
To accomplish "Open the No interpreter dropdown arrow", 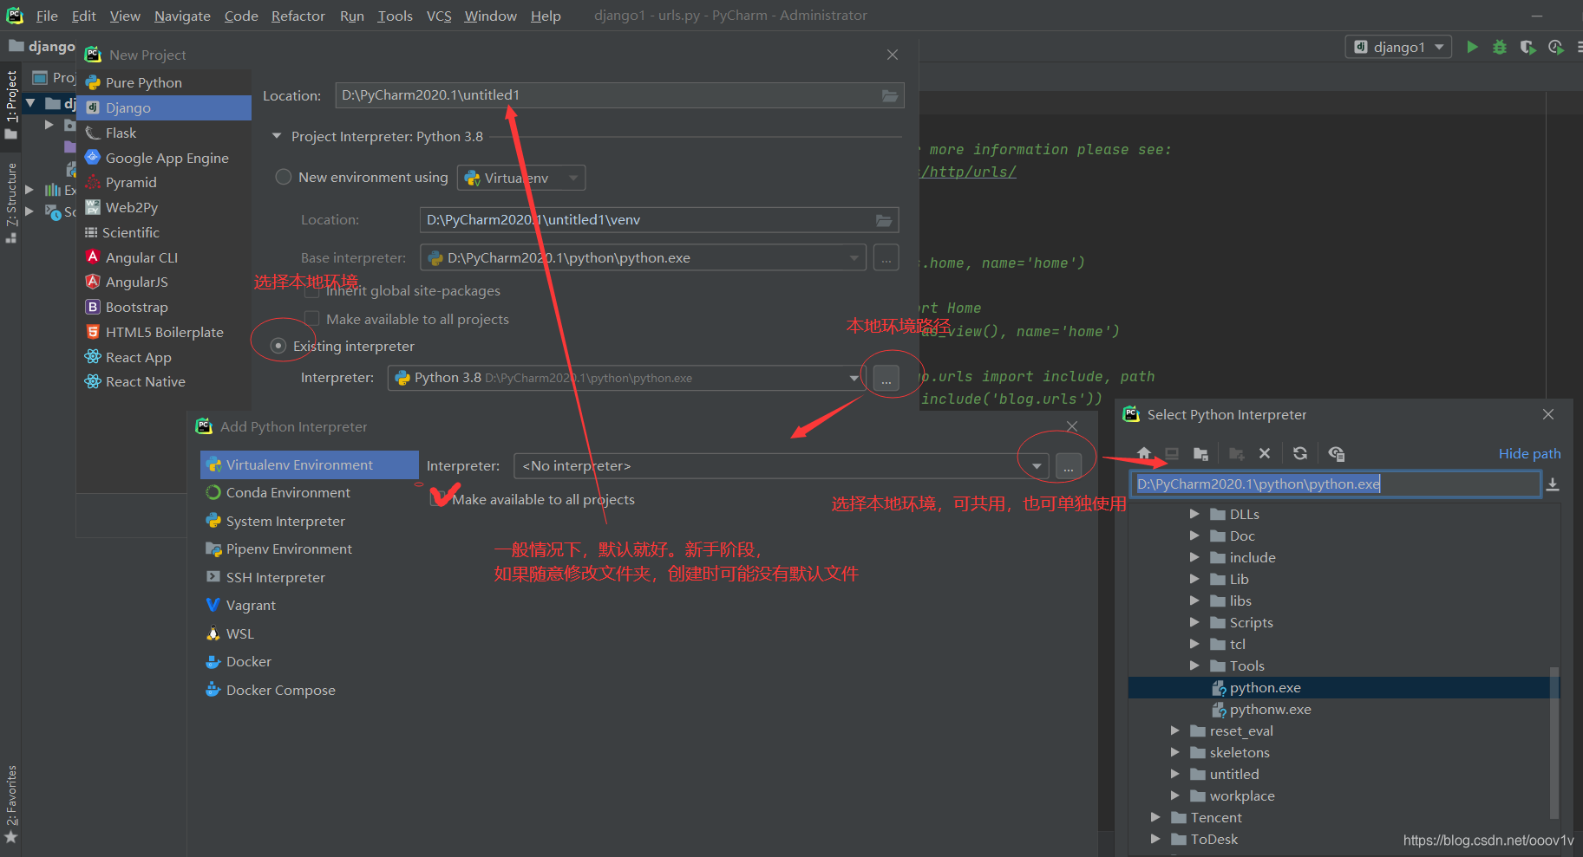I will pos(1037,466).
